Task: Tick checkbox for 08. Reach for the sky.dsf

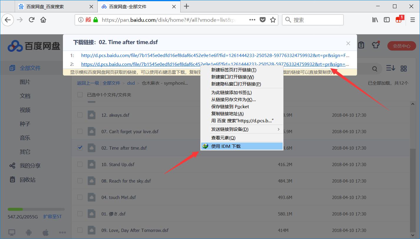Action: (x=80, y=181)
